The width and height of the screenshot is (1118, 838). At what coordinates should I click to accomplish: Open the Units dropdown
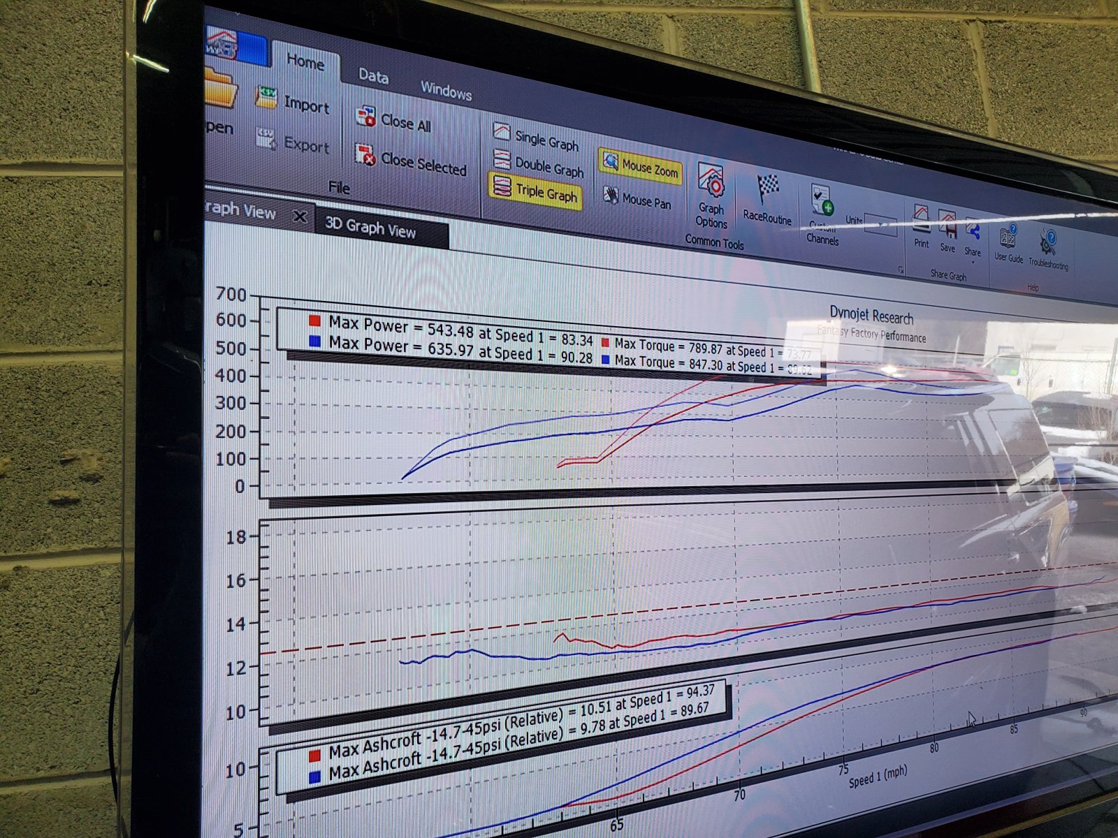click(880, 225)
